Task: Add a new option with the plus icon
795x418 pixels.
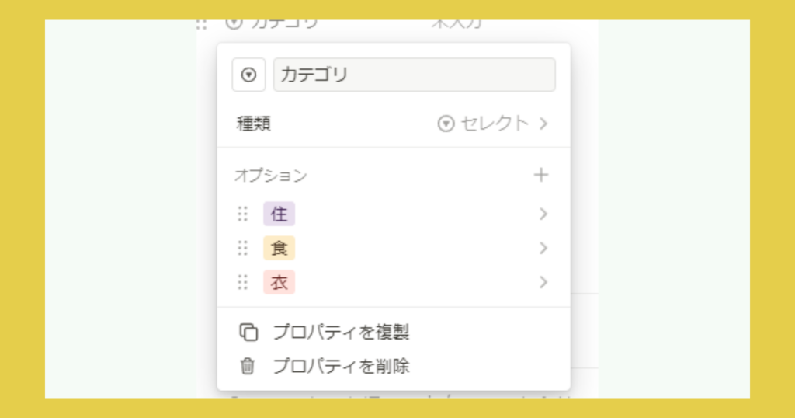Action: pyautogui.click(x=541, y=175)
